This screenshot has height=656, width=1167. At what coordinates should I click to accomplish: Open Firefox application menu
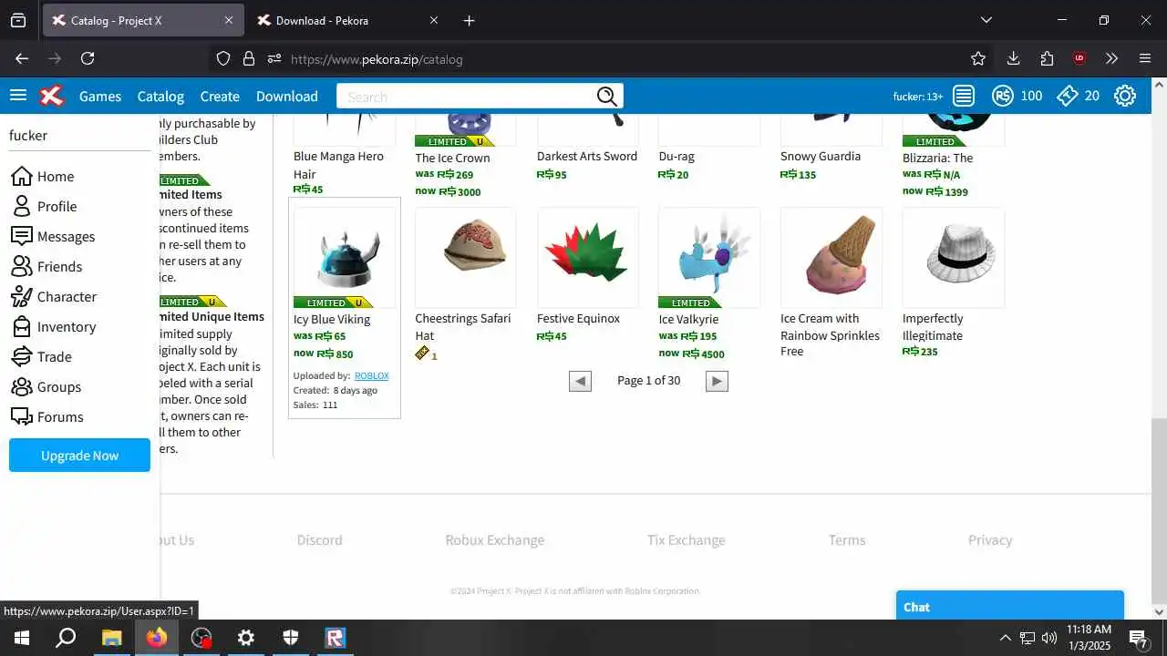tap(1145, 58)
